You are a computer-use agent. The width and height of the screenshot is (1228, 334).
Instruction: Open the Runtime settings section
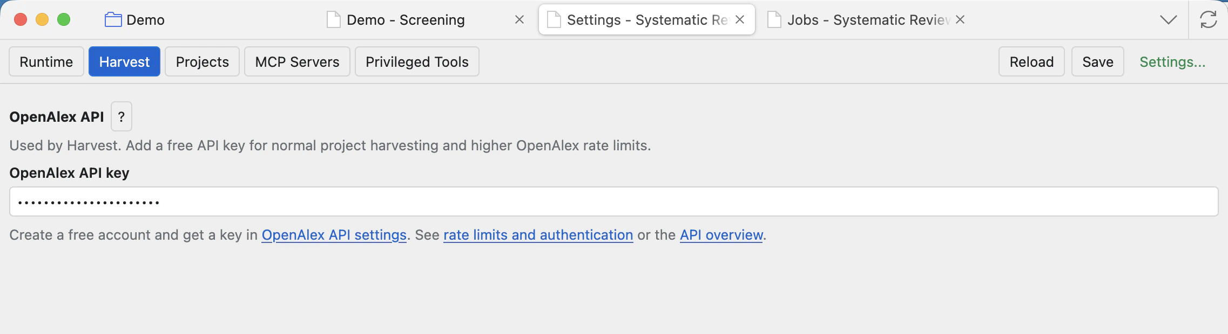[46, 62]
